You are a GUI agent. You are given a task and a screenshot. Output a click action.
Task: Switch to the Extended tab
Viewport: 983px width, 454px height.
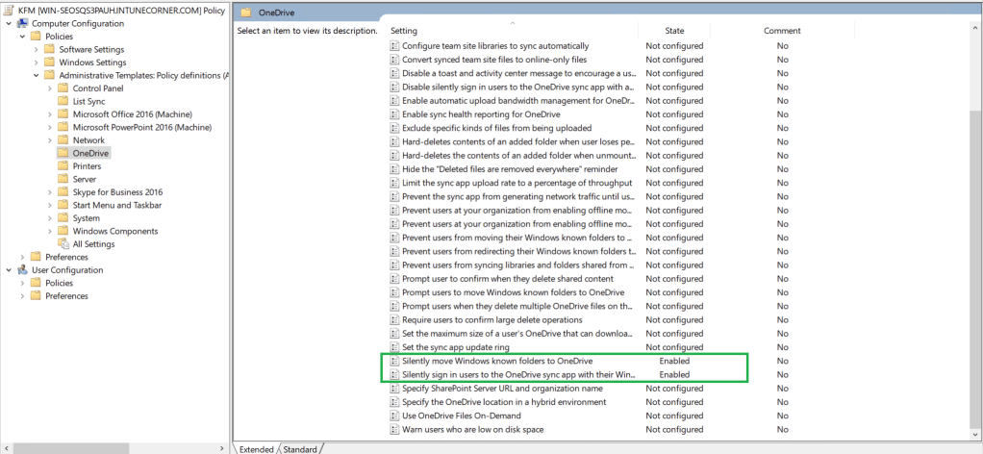tap(257, 449)
